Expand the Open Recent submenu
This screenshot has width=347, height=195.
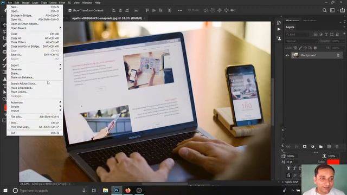tap(35, 28)
